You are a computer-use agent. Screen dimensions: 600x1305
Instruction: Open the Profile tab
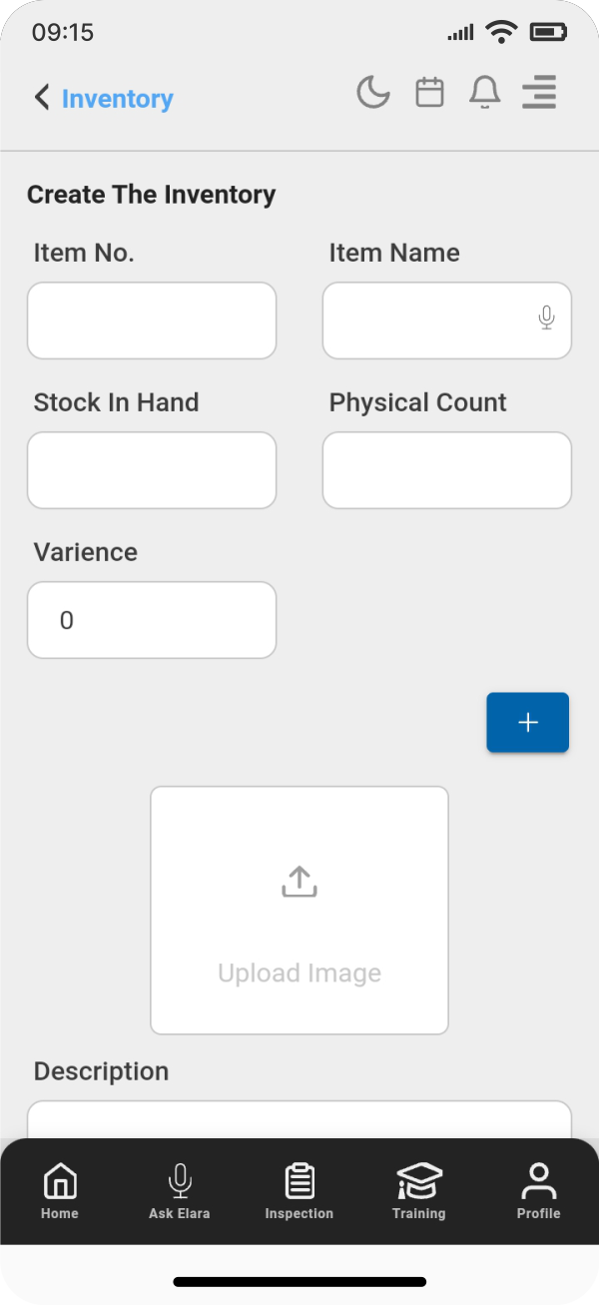coord(539,1191)
